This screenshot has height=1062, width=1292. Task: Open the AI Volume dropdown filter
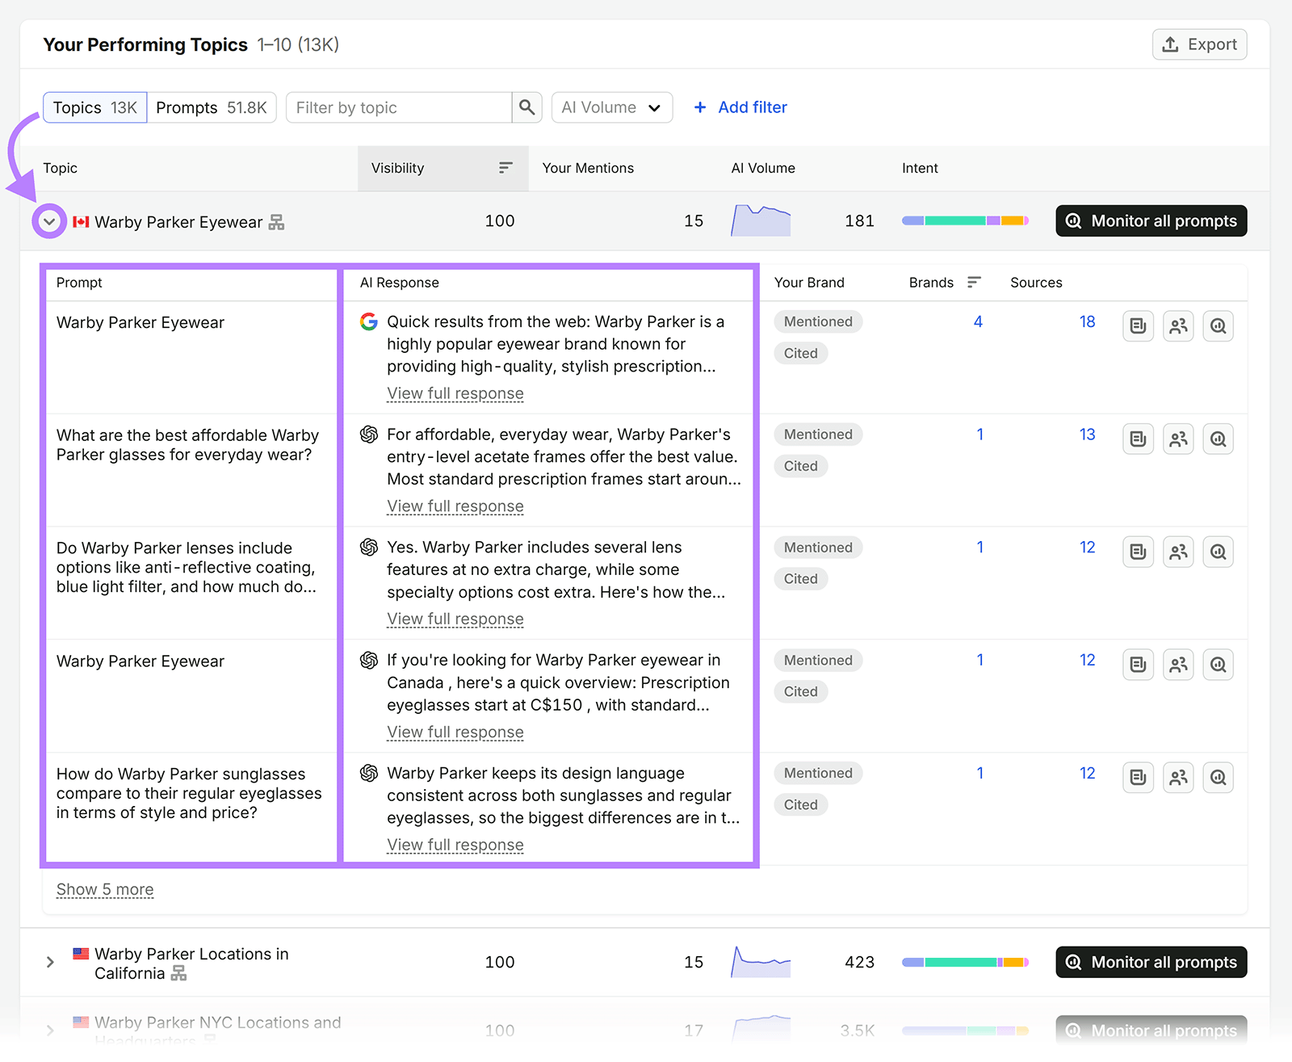pyautogui.click(x=612, y=107)
